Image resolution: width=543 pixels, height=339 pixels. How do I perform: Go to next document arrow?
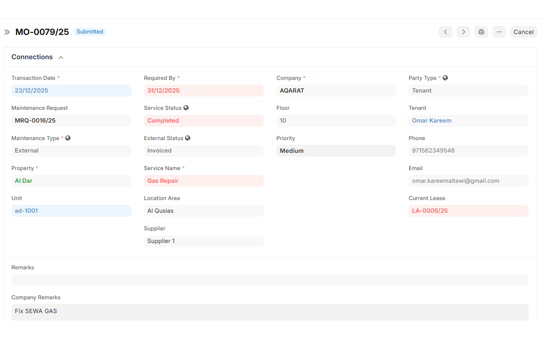point(463,32)
